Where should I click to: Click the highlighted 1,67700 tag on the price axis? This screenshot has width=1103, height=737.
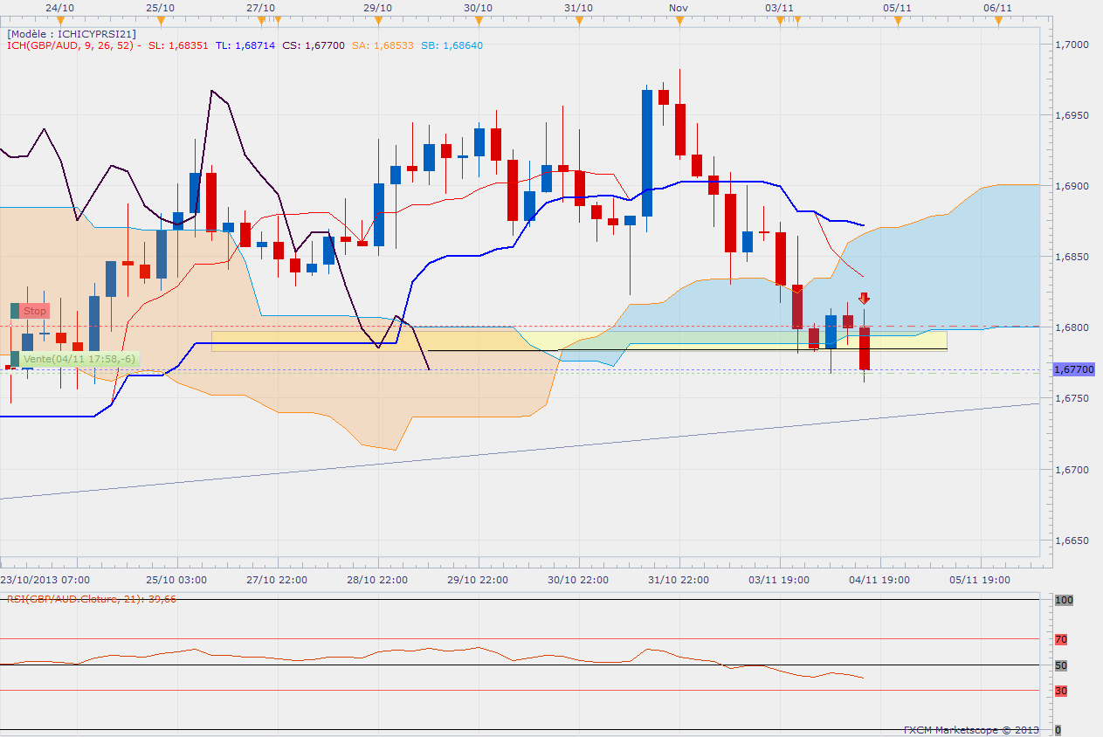click(1074, 370)
